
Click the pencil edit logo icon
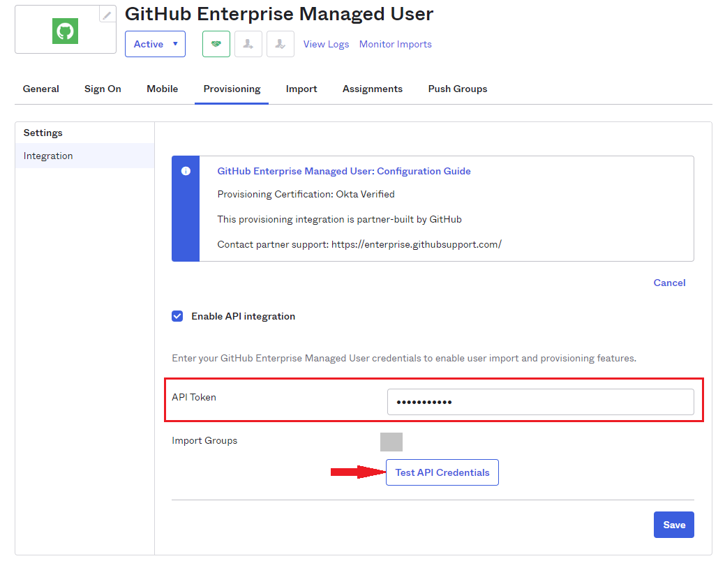[107, 14]
